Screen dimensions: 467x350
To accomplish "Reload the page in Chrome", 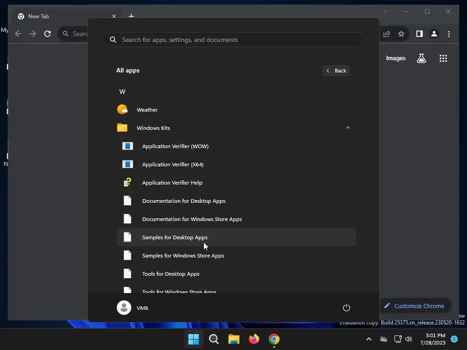I will 47,34.
